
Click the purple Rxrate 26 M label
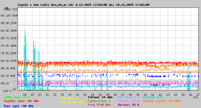coord(128,105)
